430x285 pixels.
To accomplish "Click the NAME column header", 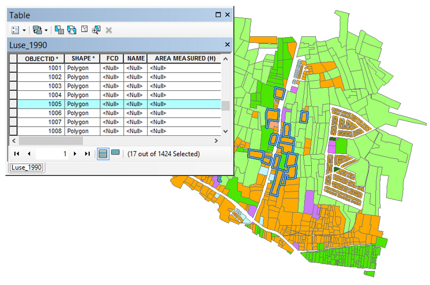I will (x=136, y=58).
